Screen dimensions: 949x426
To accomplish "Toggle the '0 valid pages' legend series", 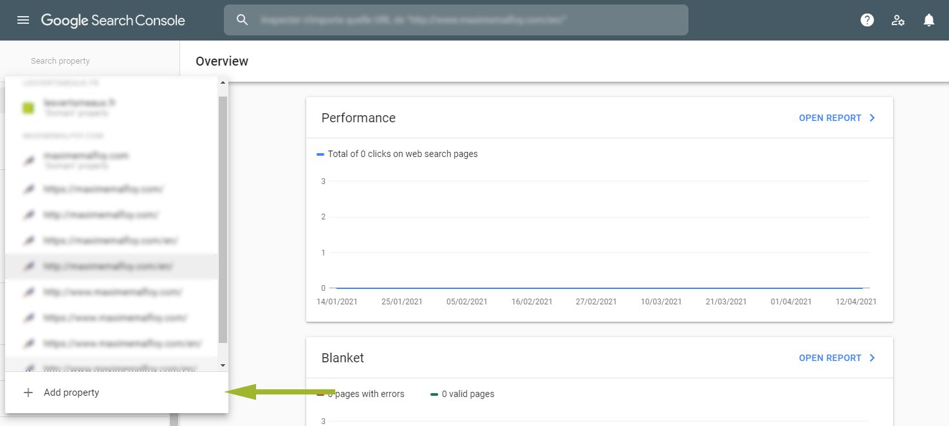I will tap(461, 394).
